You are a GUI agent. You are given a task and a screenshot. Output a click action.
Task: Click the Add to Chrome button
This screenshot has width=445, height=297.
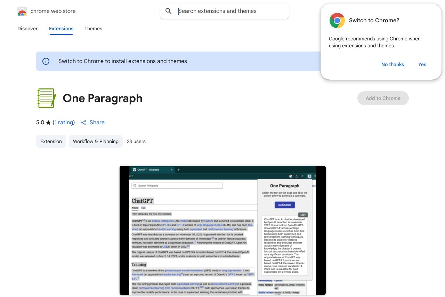point(383,98)
